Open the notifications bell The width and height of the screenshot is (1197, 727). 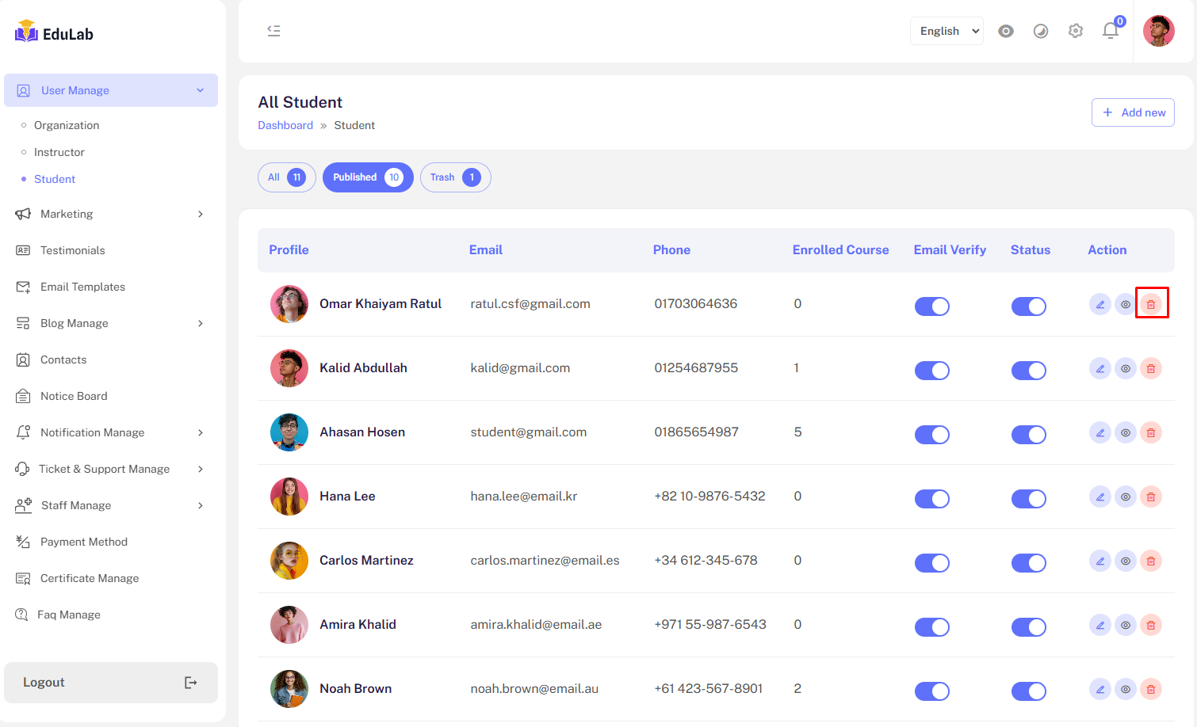coord(1110,31)
